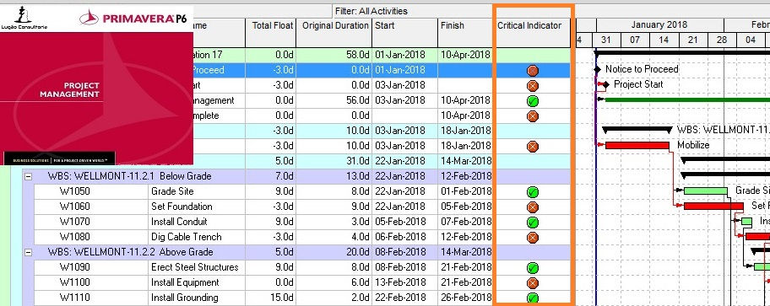Click the 26-Feb-2018 finish date cell
Screen dimensions: 770x306
coord(466,298)
